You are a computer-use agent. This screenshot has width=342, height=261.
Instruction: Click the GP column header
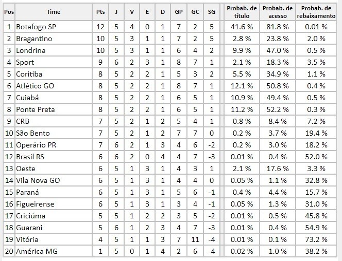click(179, 12)
